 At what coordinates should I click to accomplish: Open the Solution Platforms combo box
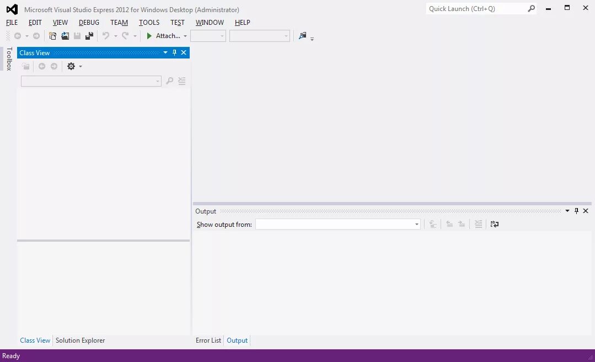[x=260, y=36]
